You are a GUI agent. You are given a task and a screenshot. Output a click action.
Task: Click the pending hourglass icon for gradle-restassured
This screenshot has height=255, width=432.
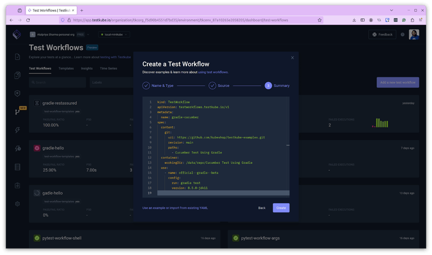tap(37, 103)
